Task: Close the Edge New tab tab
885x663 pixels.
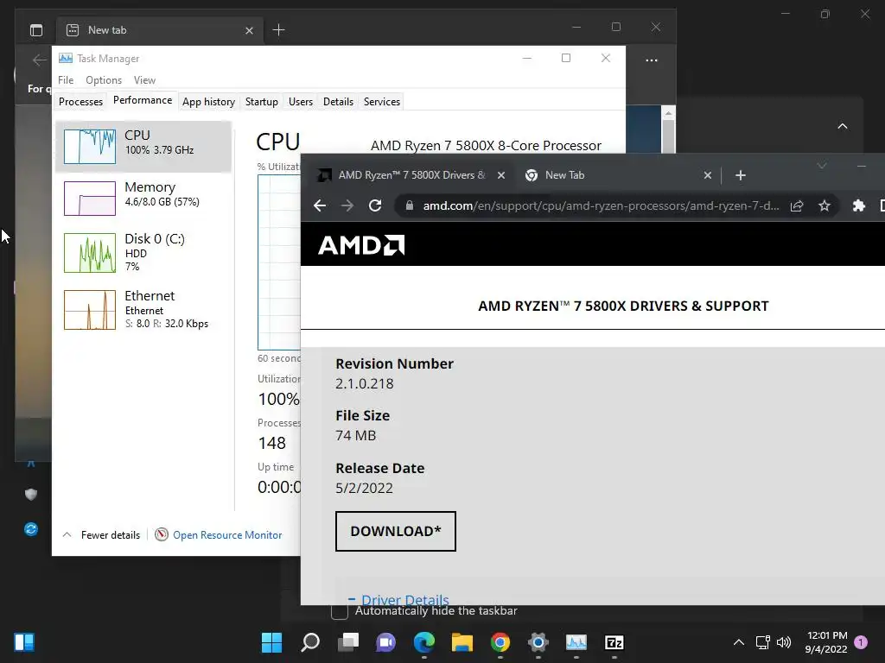Action: pyautogui.click(x=249, y=30)
